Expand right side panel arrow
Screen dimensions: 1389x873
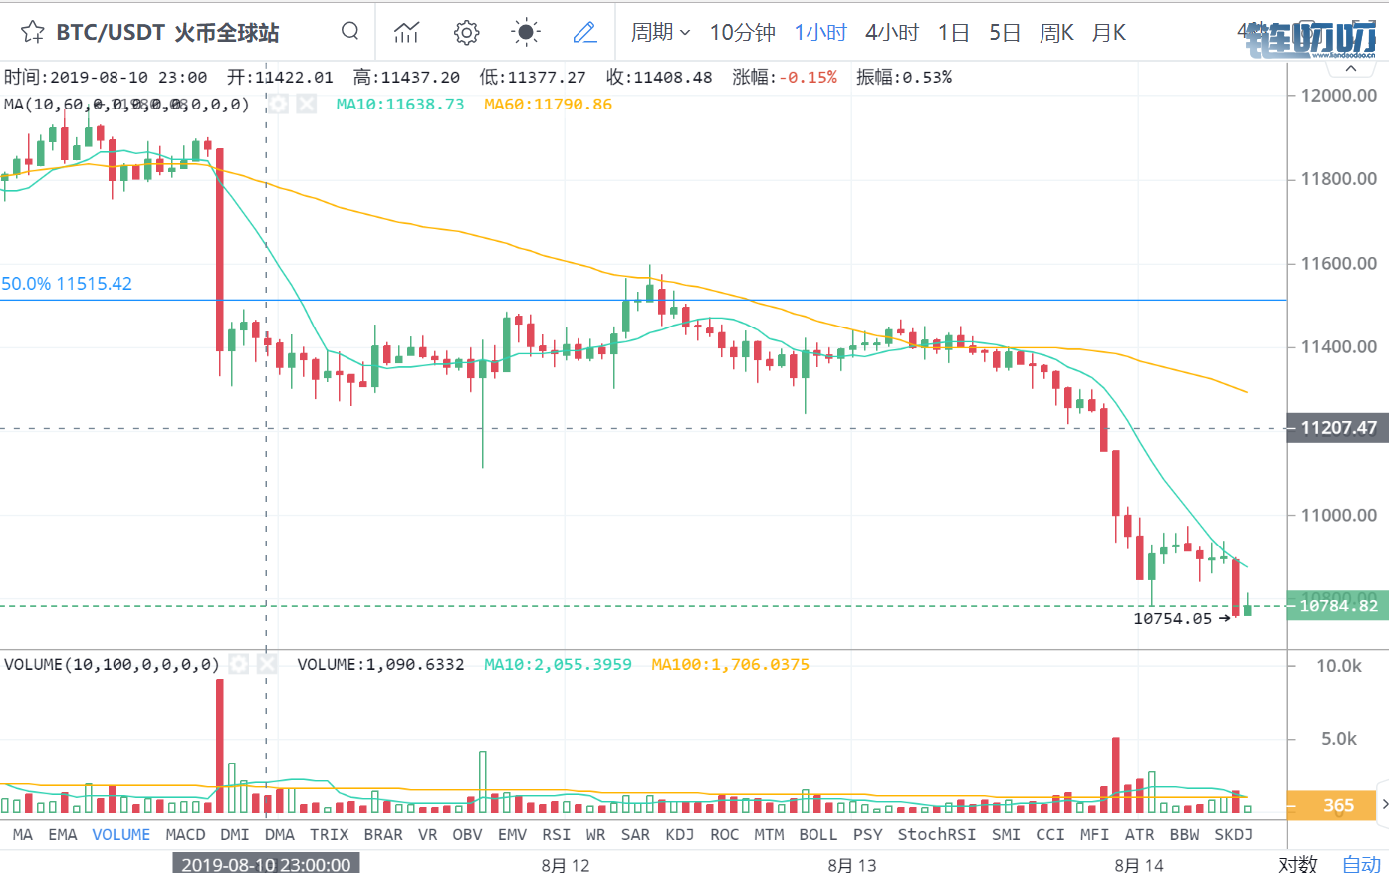pyautogui.click(x=1383, y=804)
